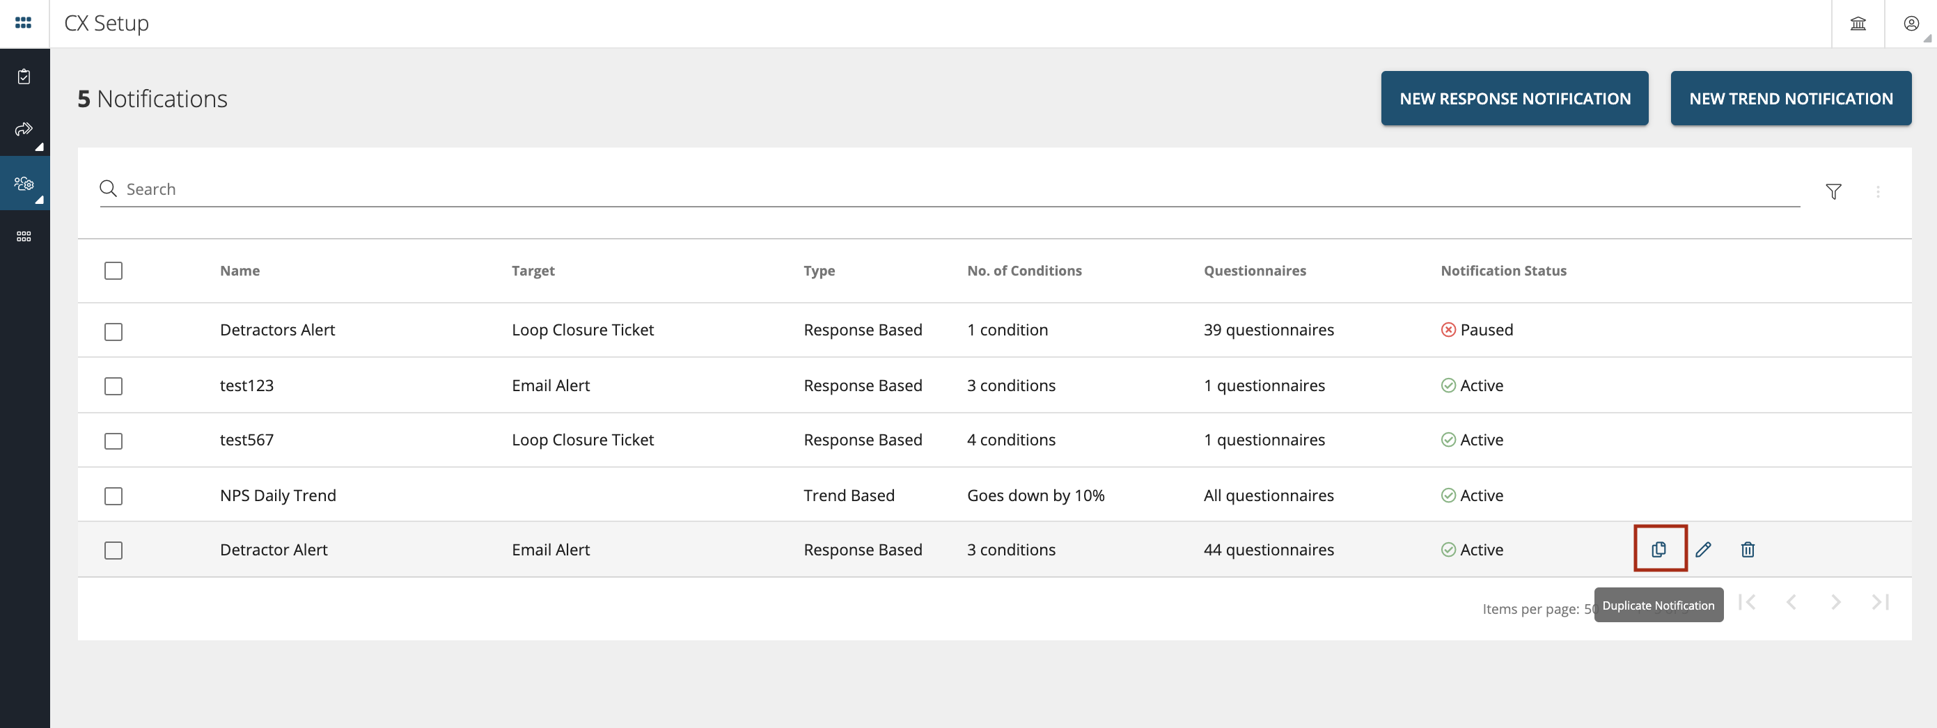Go to next page pagination arrow
The width and height of the screenshot is (1937, 728).
[1835, 602]
